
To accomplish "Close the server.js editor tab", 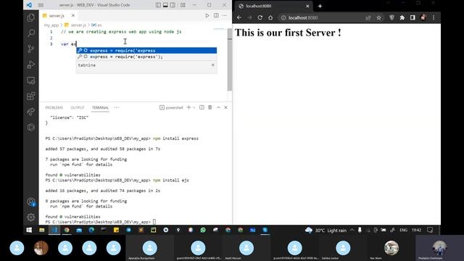I will (x=73, y=15).
